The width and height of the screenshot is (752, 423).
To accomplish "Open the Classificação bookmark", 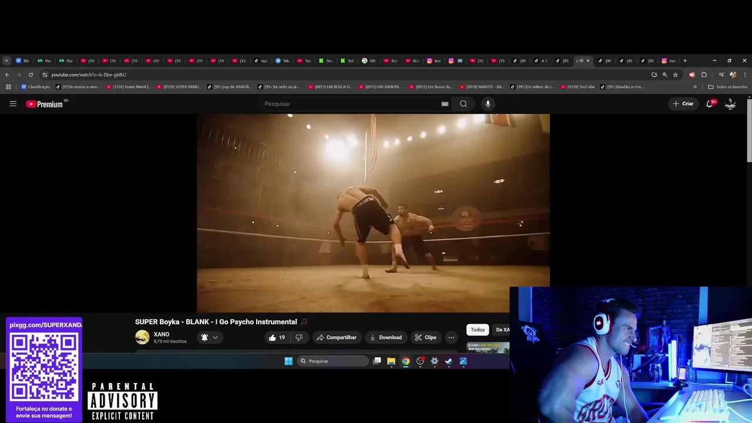I will coord(36,87).
